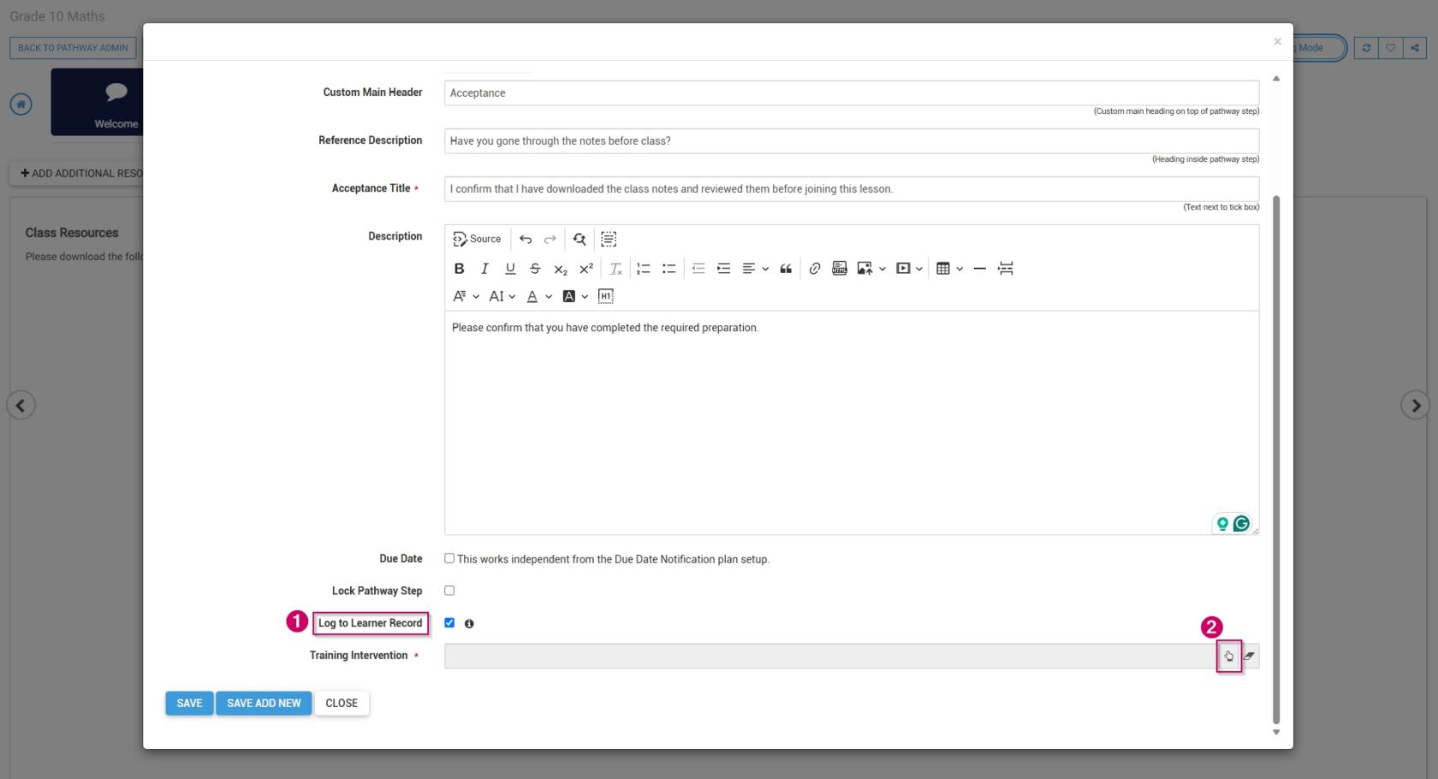Image resolution: width=1438 pixels, height=779 pixels.
Task: Insert a block quote
Action: coord(786,269)
